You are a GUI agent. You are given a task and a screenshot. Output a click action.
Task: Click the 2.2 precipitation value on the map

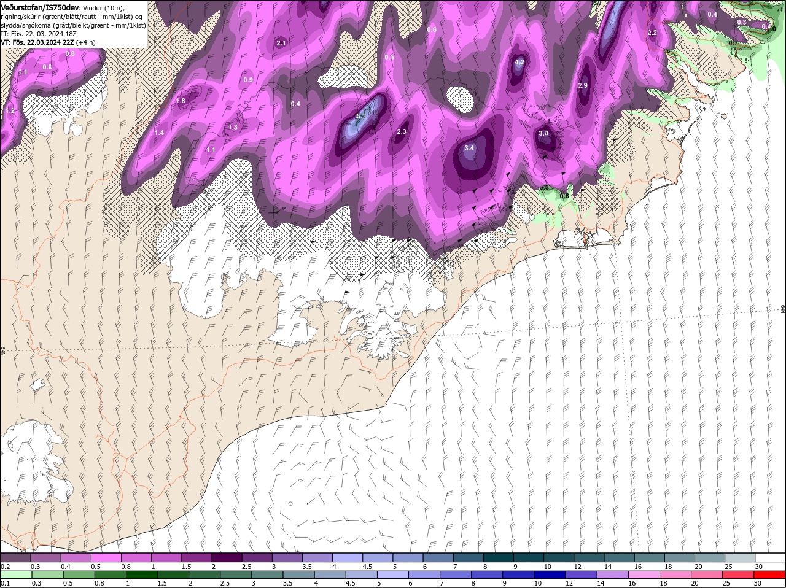pyautogui.click(x=652, y=33)
